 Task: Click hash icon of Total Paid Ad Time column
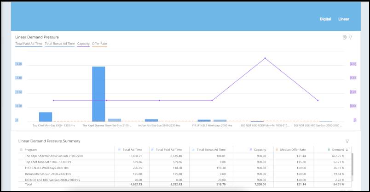coord(152,150)
